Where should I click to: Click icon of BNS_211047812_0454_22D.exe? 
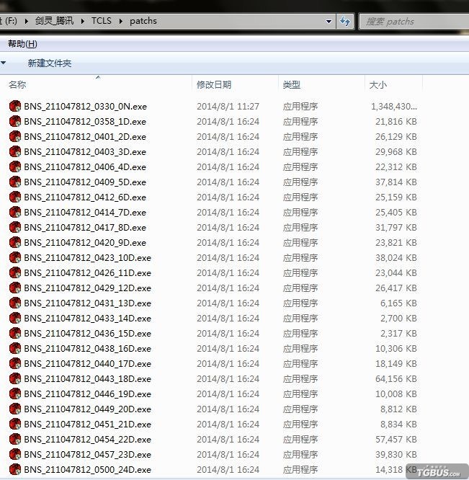pos(15,439)
